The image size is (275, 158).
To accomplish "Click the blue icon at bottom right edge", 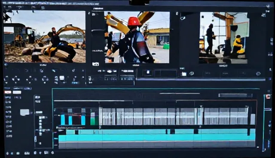I will coord(269,144).
